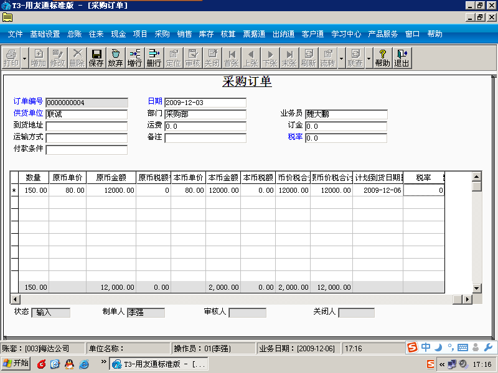Open the dropdown arrow next to 联查

point(369,58)
